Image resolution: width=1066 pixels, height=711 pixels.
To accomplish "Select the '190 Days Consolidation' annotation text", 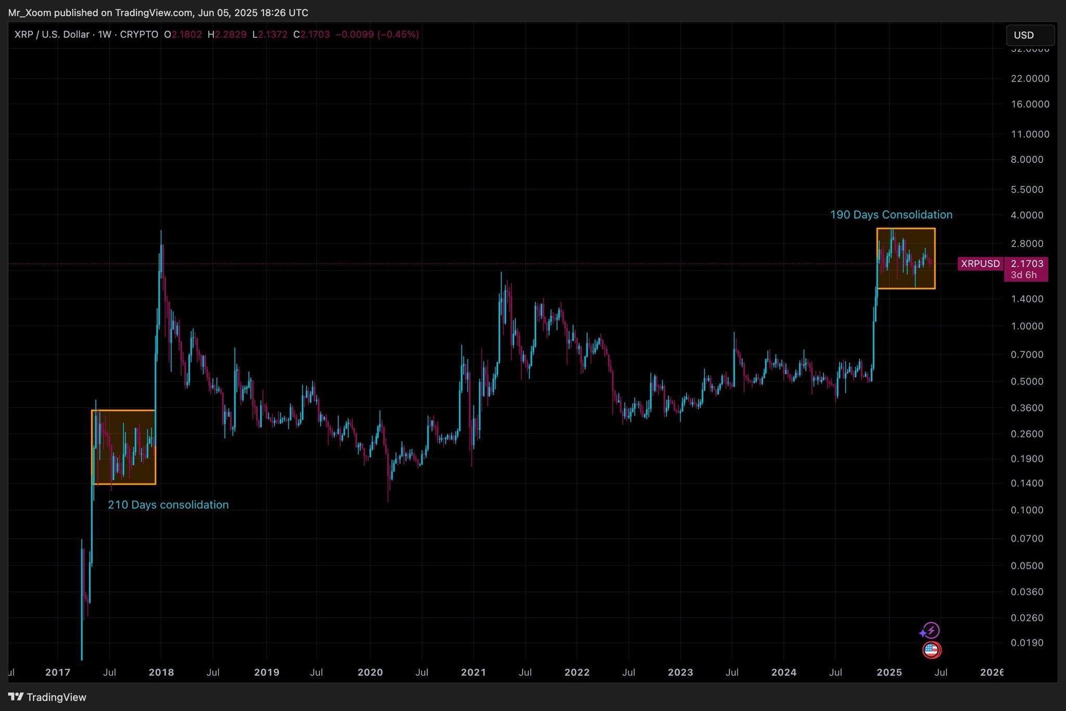I will coord(891,215).
